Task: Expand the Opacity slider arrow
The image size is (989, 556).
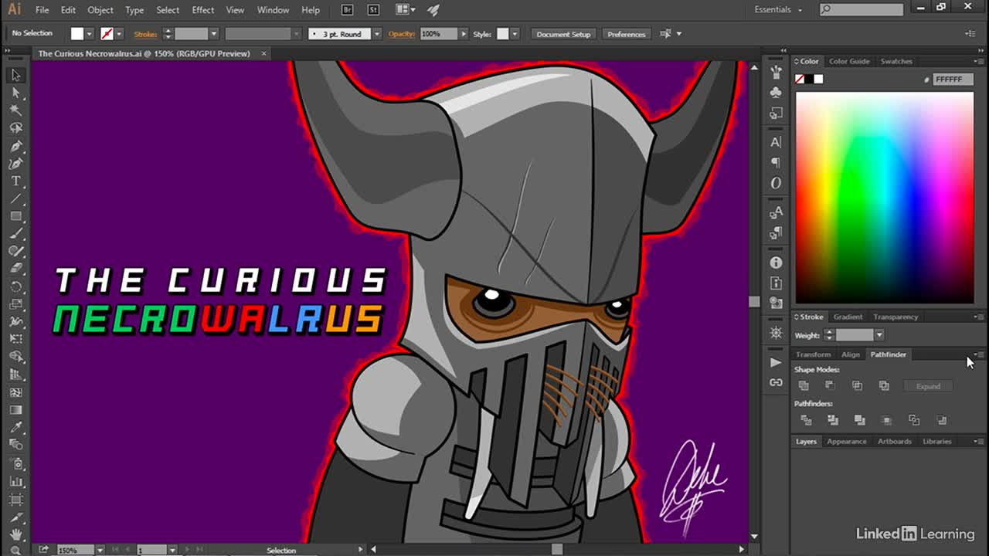Action: click(x=464, y=34)
